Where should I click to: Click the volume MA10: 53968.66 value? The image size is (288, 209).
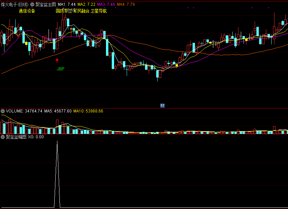click(x=88, y=111)
